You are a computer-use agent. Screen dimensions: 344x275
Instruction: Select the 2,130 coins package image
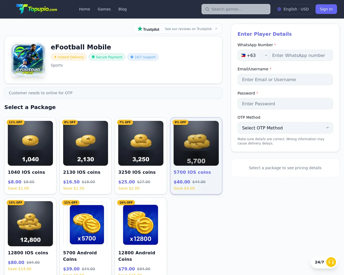[x=85, y=143]
